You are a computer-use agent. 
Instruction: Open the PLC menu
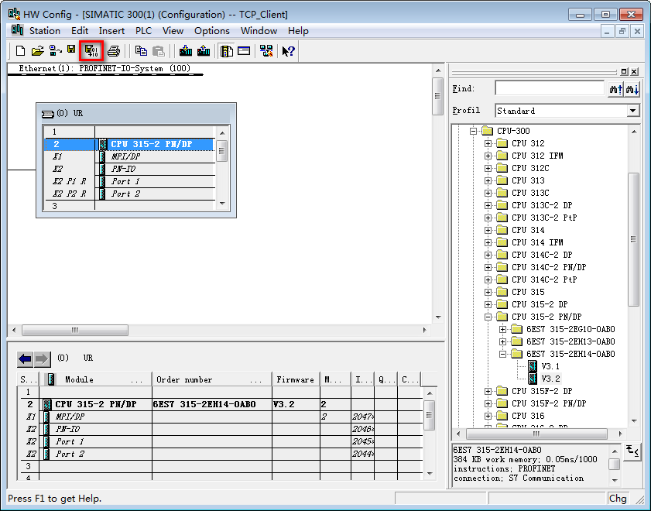click(x=143, y=31)
